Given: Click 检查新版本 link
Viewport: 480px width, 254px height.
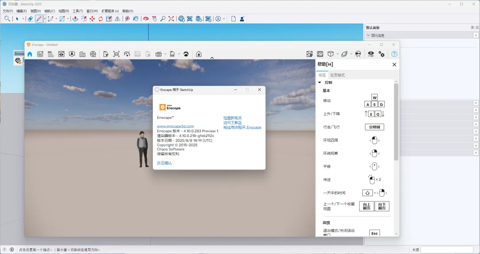Looking at the screenshot, I should pos(232,117).
